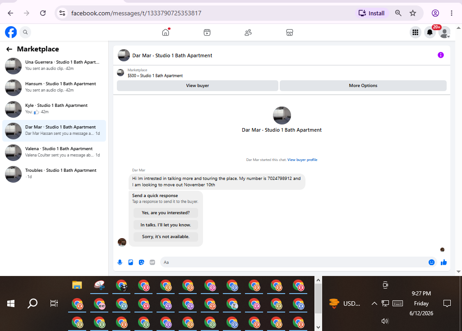
Task: Click the Facebook logo icon
Action: tap(11, 32)
